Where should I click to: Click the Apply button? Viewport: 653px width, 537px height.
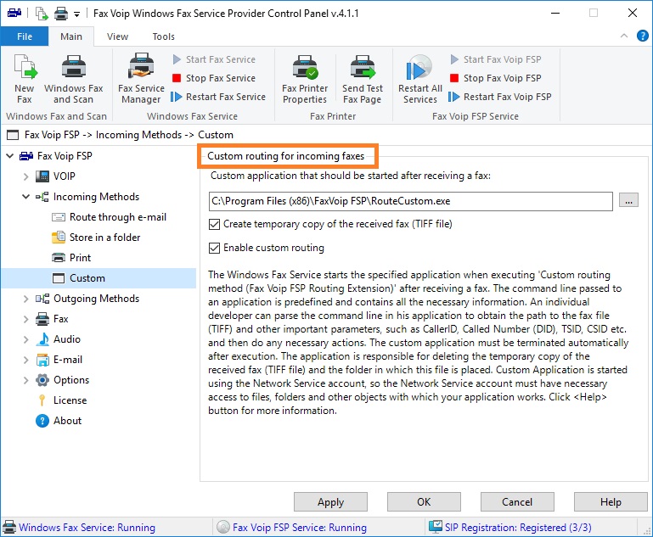(330, 502)
